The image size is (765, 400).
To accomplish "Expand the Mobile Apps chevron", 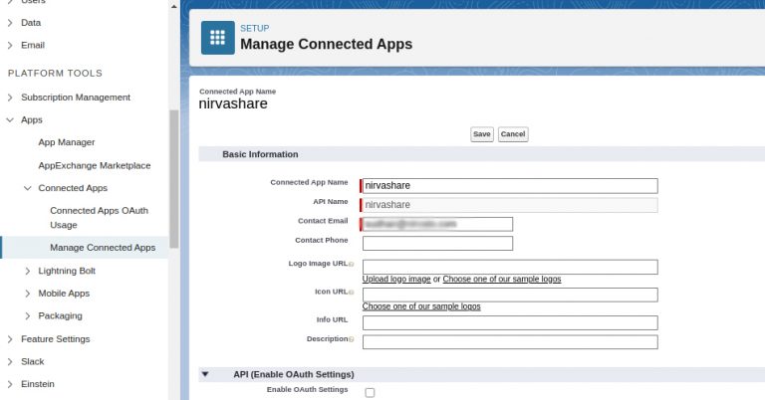I will 27,294.
